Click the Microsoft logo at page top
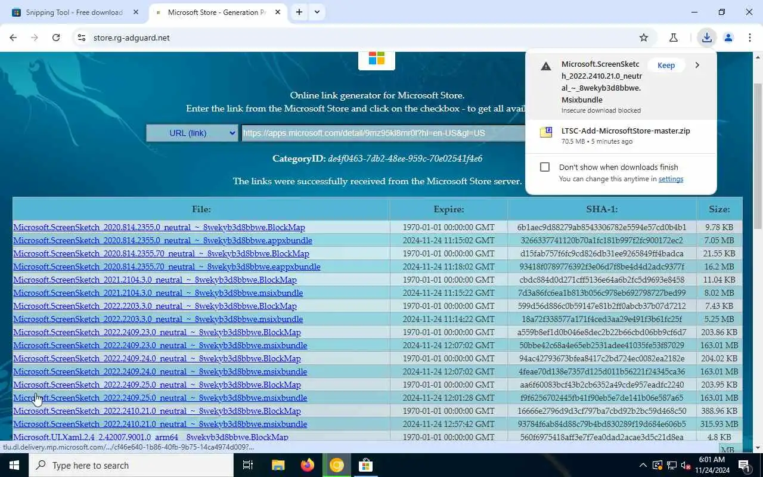Viewport: 763px width, 477px height. pos(377,58)
